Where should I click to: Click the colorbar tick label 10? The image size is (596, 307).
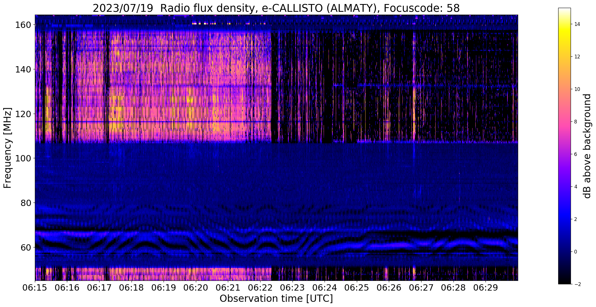coord(577,89)
